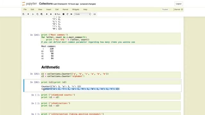Select the Combined counts code cell
Image resolution: width=205 pixels, height=115 pixels.
coord(111,96)
